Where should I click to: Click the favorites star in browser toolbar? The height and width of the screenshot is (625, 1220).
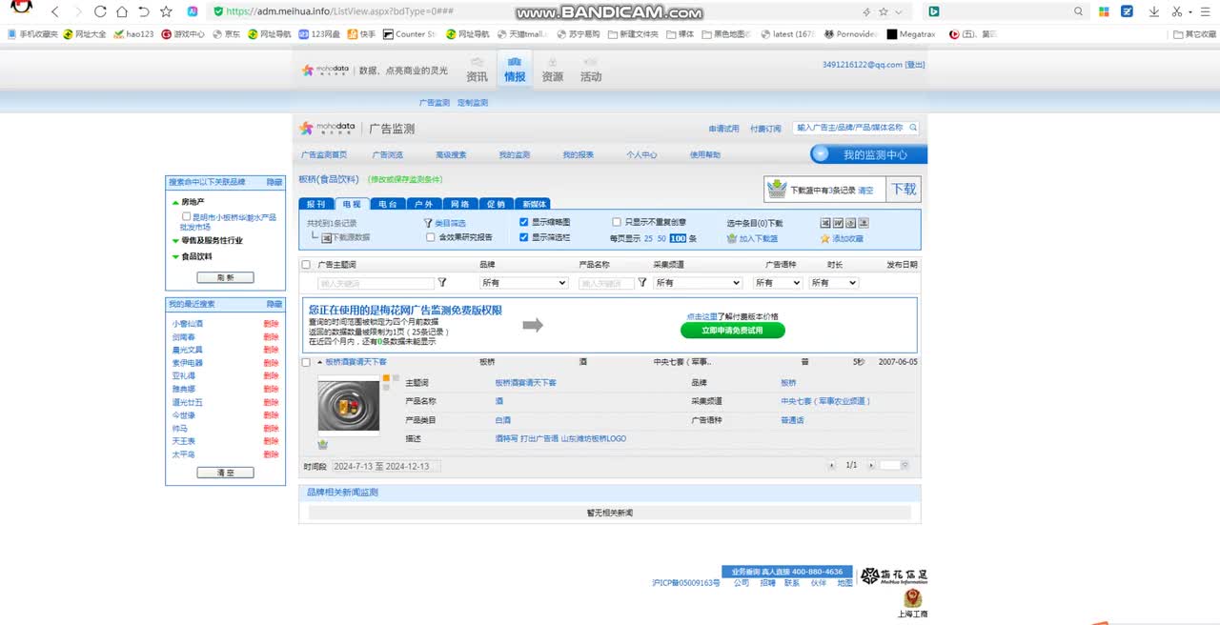[166, 11]
